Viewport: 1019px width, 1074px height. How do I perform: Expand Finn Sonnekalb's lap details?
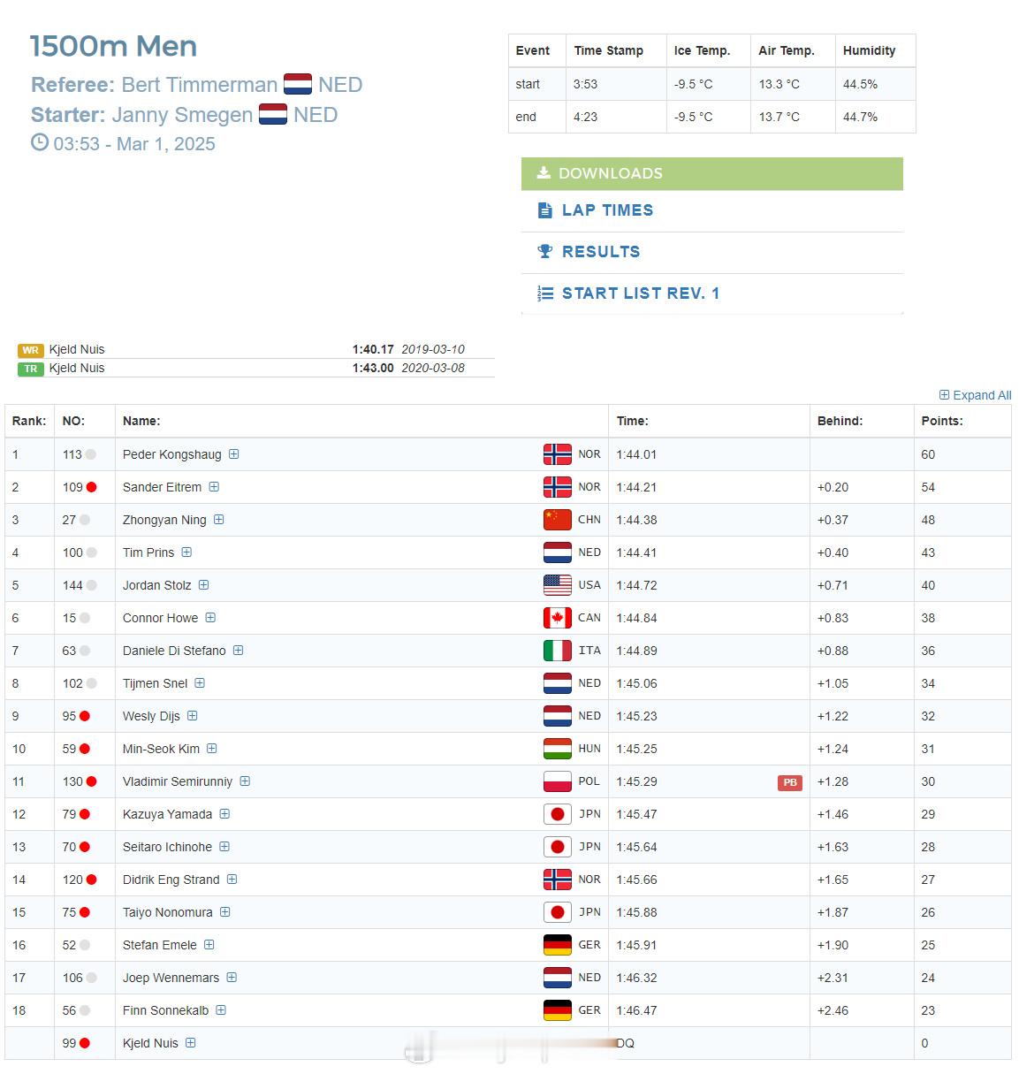tap(221, 1010)
